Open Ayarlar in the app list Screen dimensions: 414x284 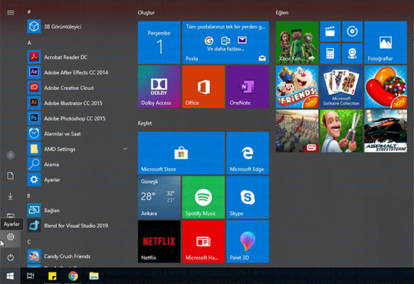click(78, 179)
